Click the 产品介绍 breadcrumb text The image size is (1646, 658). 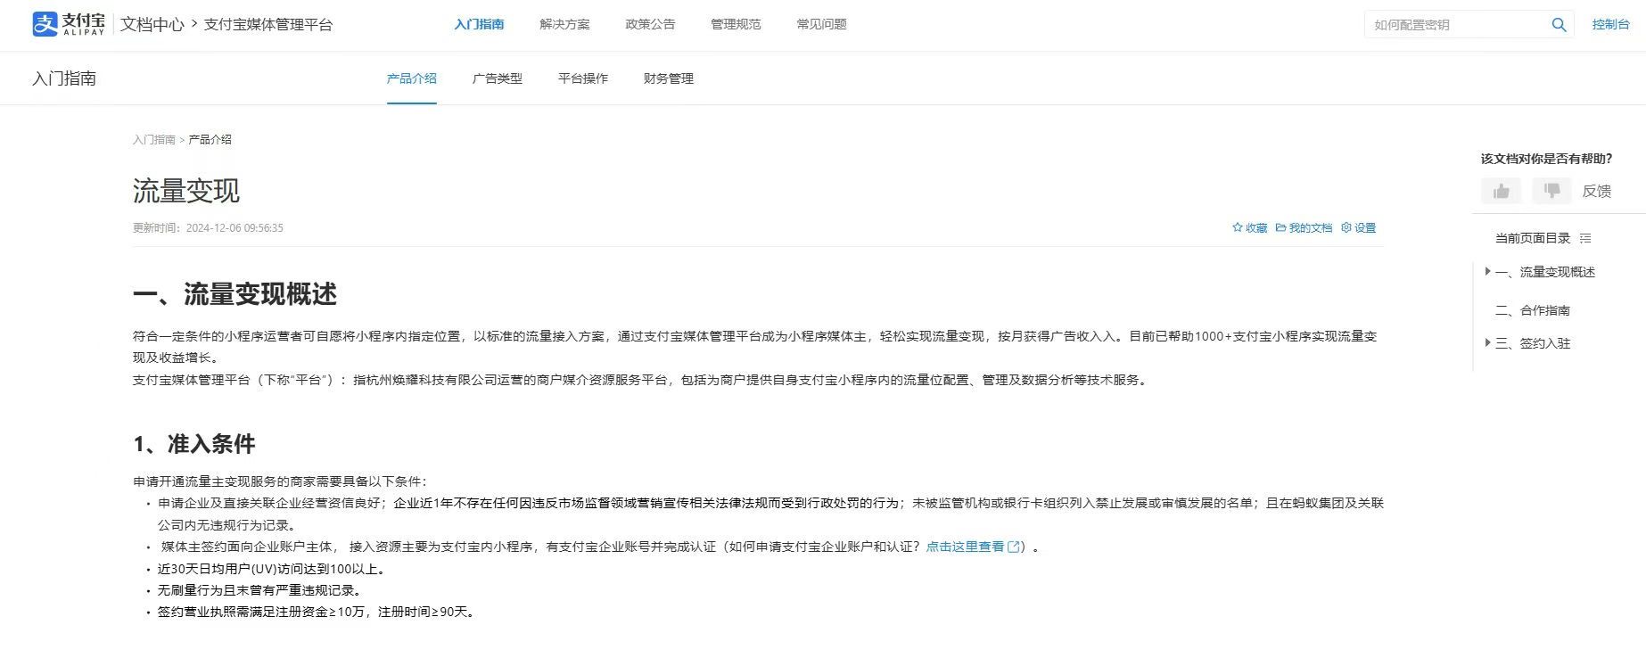click(210, 139)
